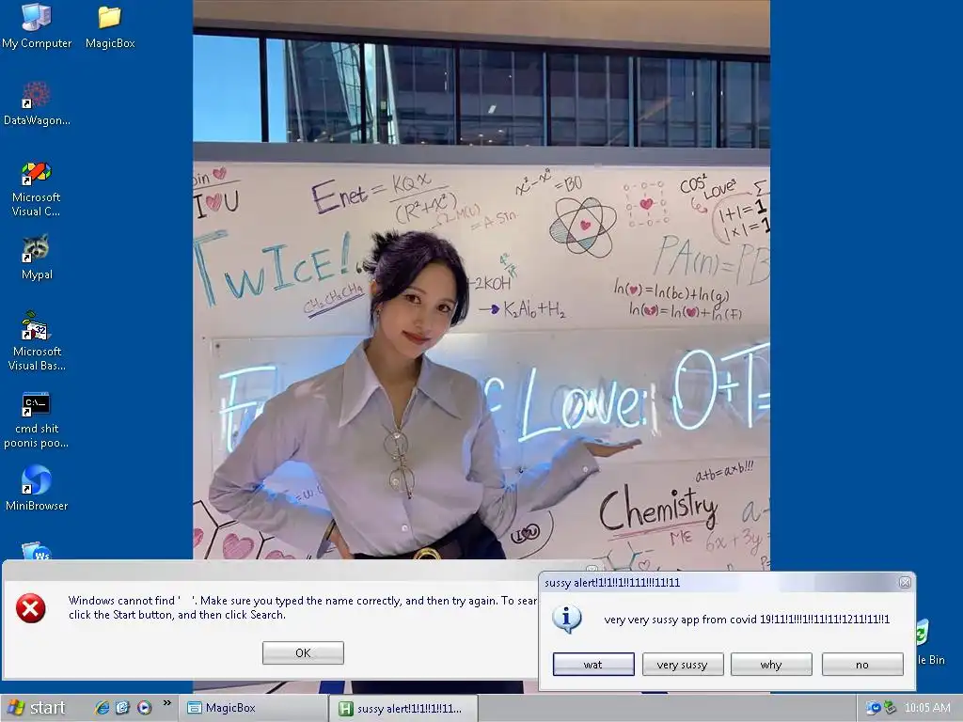Click the wat button in sussy alert
This screenshot has width=963, height=722.
click(593, 665)
